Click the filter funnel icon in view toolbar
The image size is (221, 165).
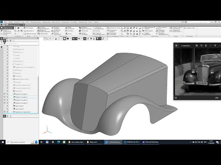tap(97, 39)
